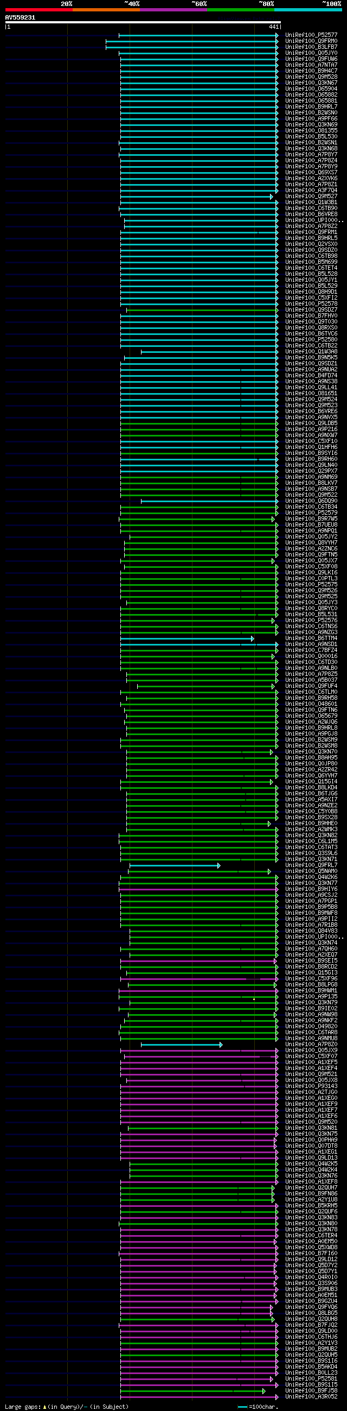Select the UniRef100_B9HRL7 label

(x=311, y=107)
